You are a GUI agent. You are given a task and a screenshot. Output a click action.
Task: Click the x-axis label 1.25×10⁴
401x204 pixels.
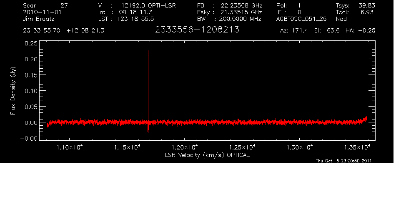(242, 147)
